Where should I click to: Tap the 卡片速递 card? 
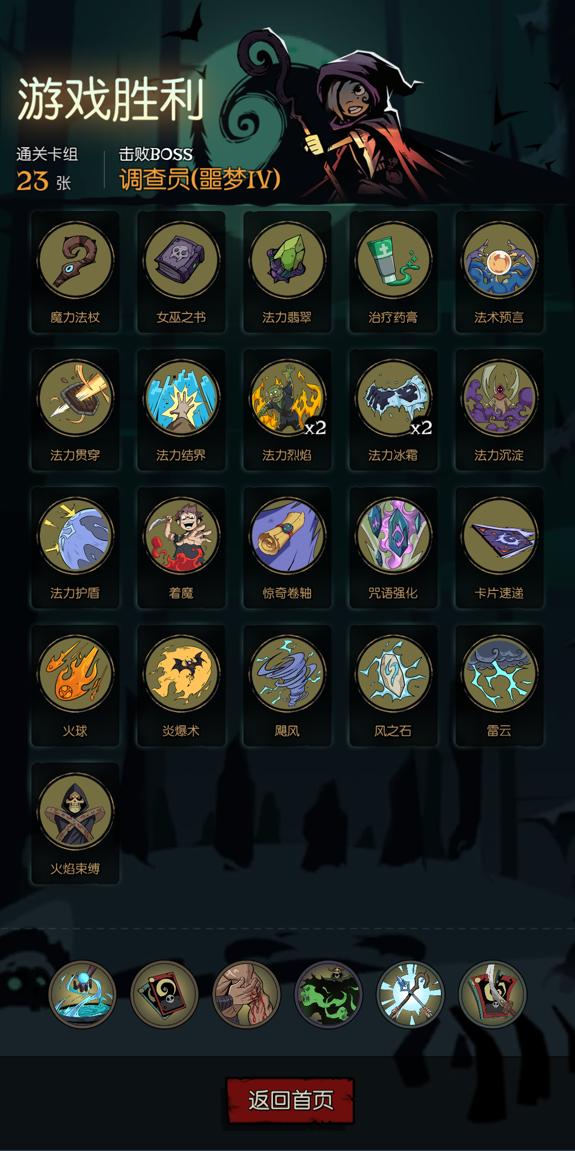pos(499,548)
